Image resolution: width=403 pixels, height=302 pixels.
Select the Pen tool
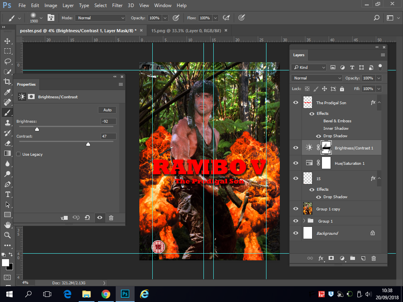pyautogui.click(x=7, y=184)
